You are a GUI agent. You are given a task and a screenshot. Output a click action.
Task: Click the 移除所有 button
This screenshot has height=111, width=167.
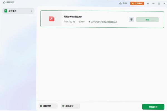(x=70, y=106)
